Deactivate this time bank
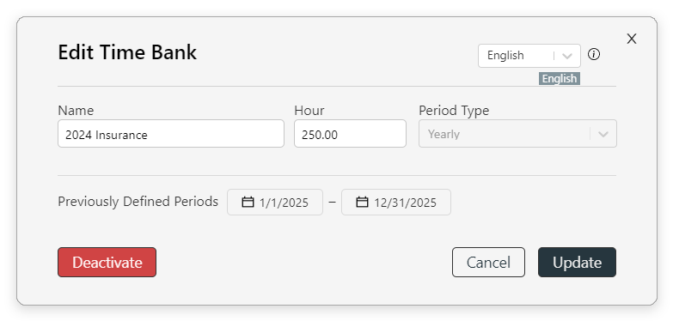 pyautogui.click(x=107, y=263)
